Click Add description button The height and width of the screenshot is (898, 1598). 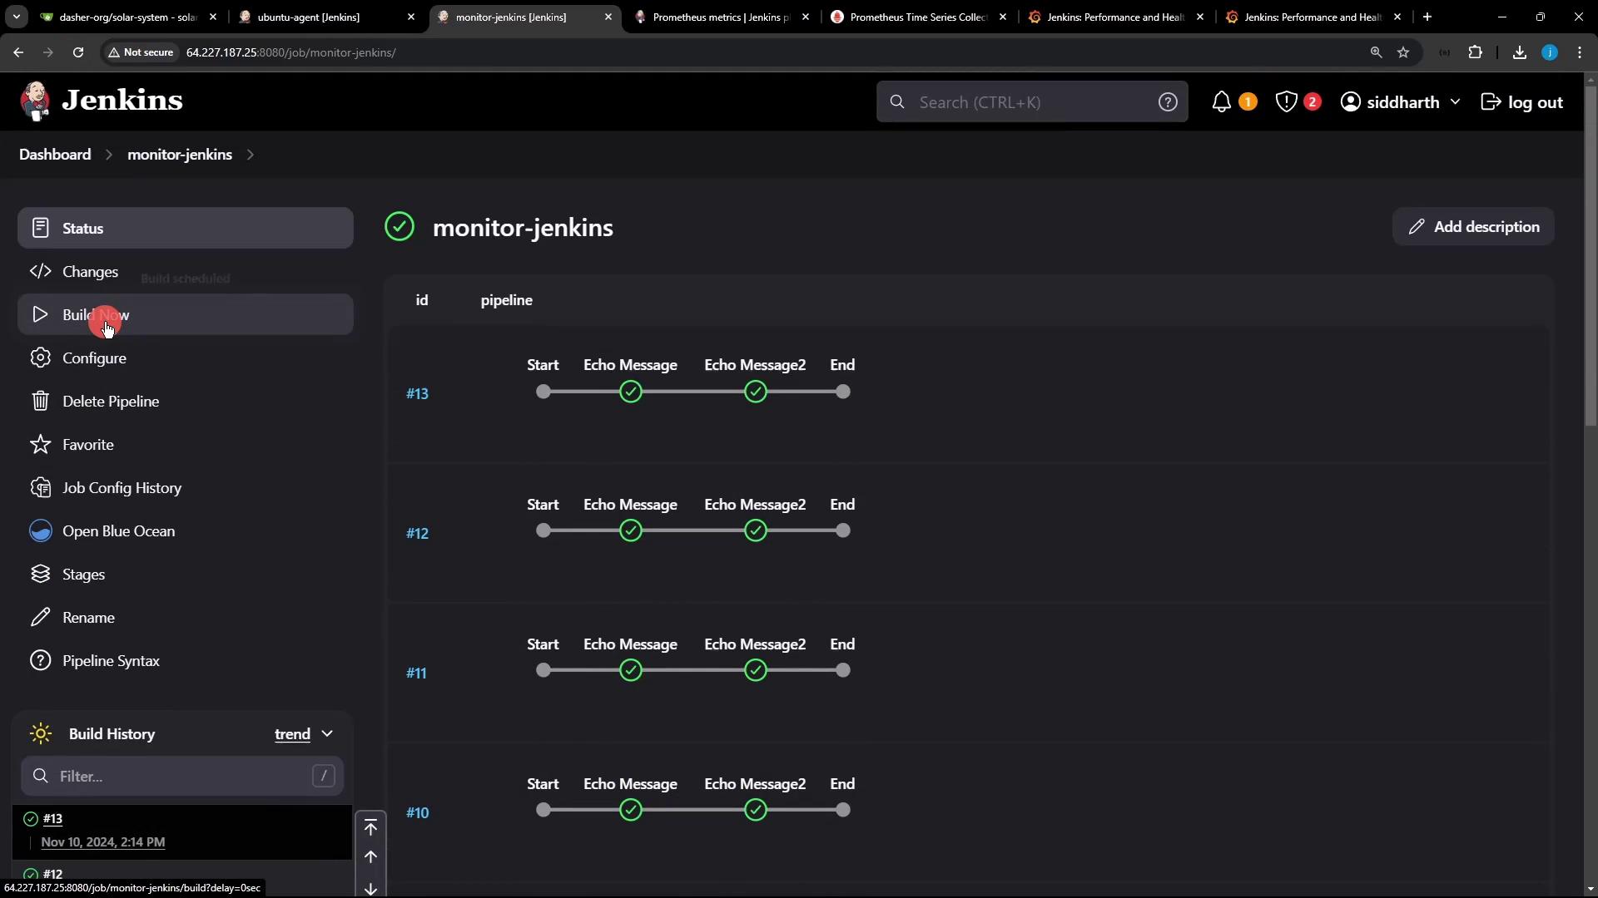coord(1473,227)
